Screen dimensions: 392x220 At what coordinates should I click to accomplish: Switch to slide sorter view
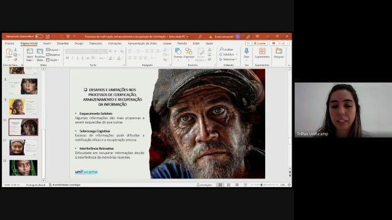point(228,185)
